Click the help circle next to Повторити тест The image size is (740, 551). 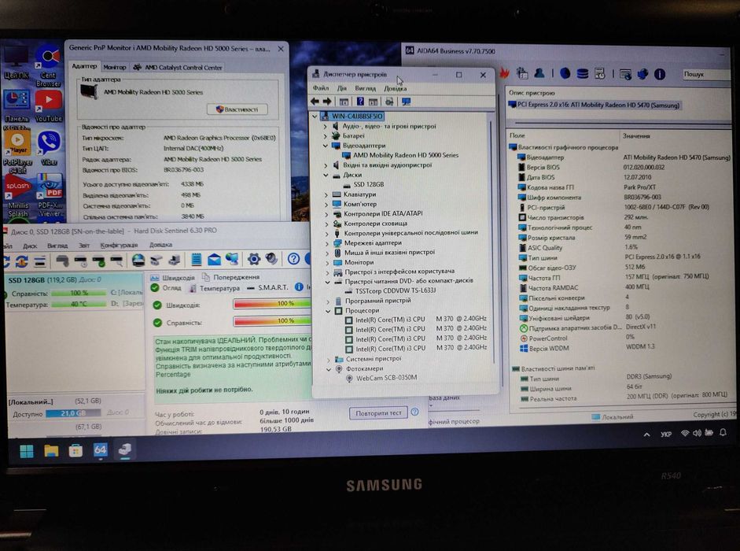(415, 412)
